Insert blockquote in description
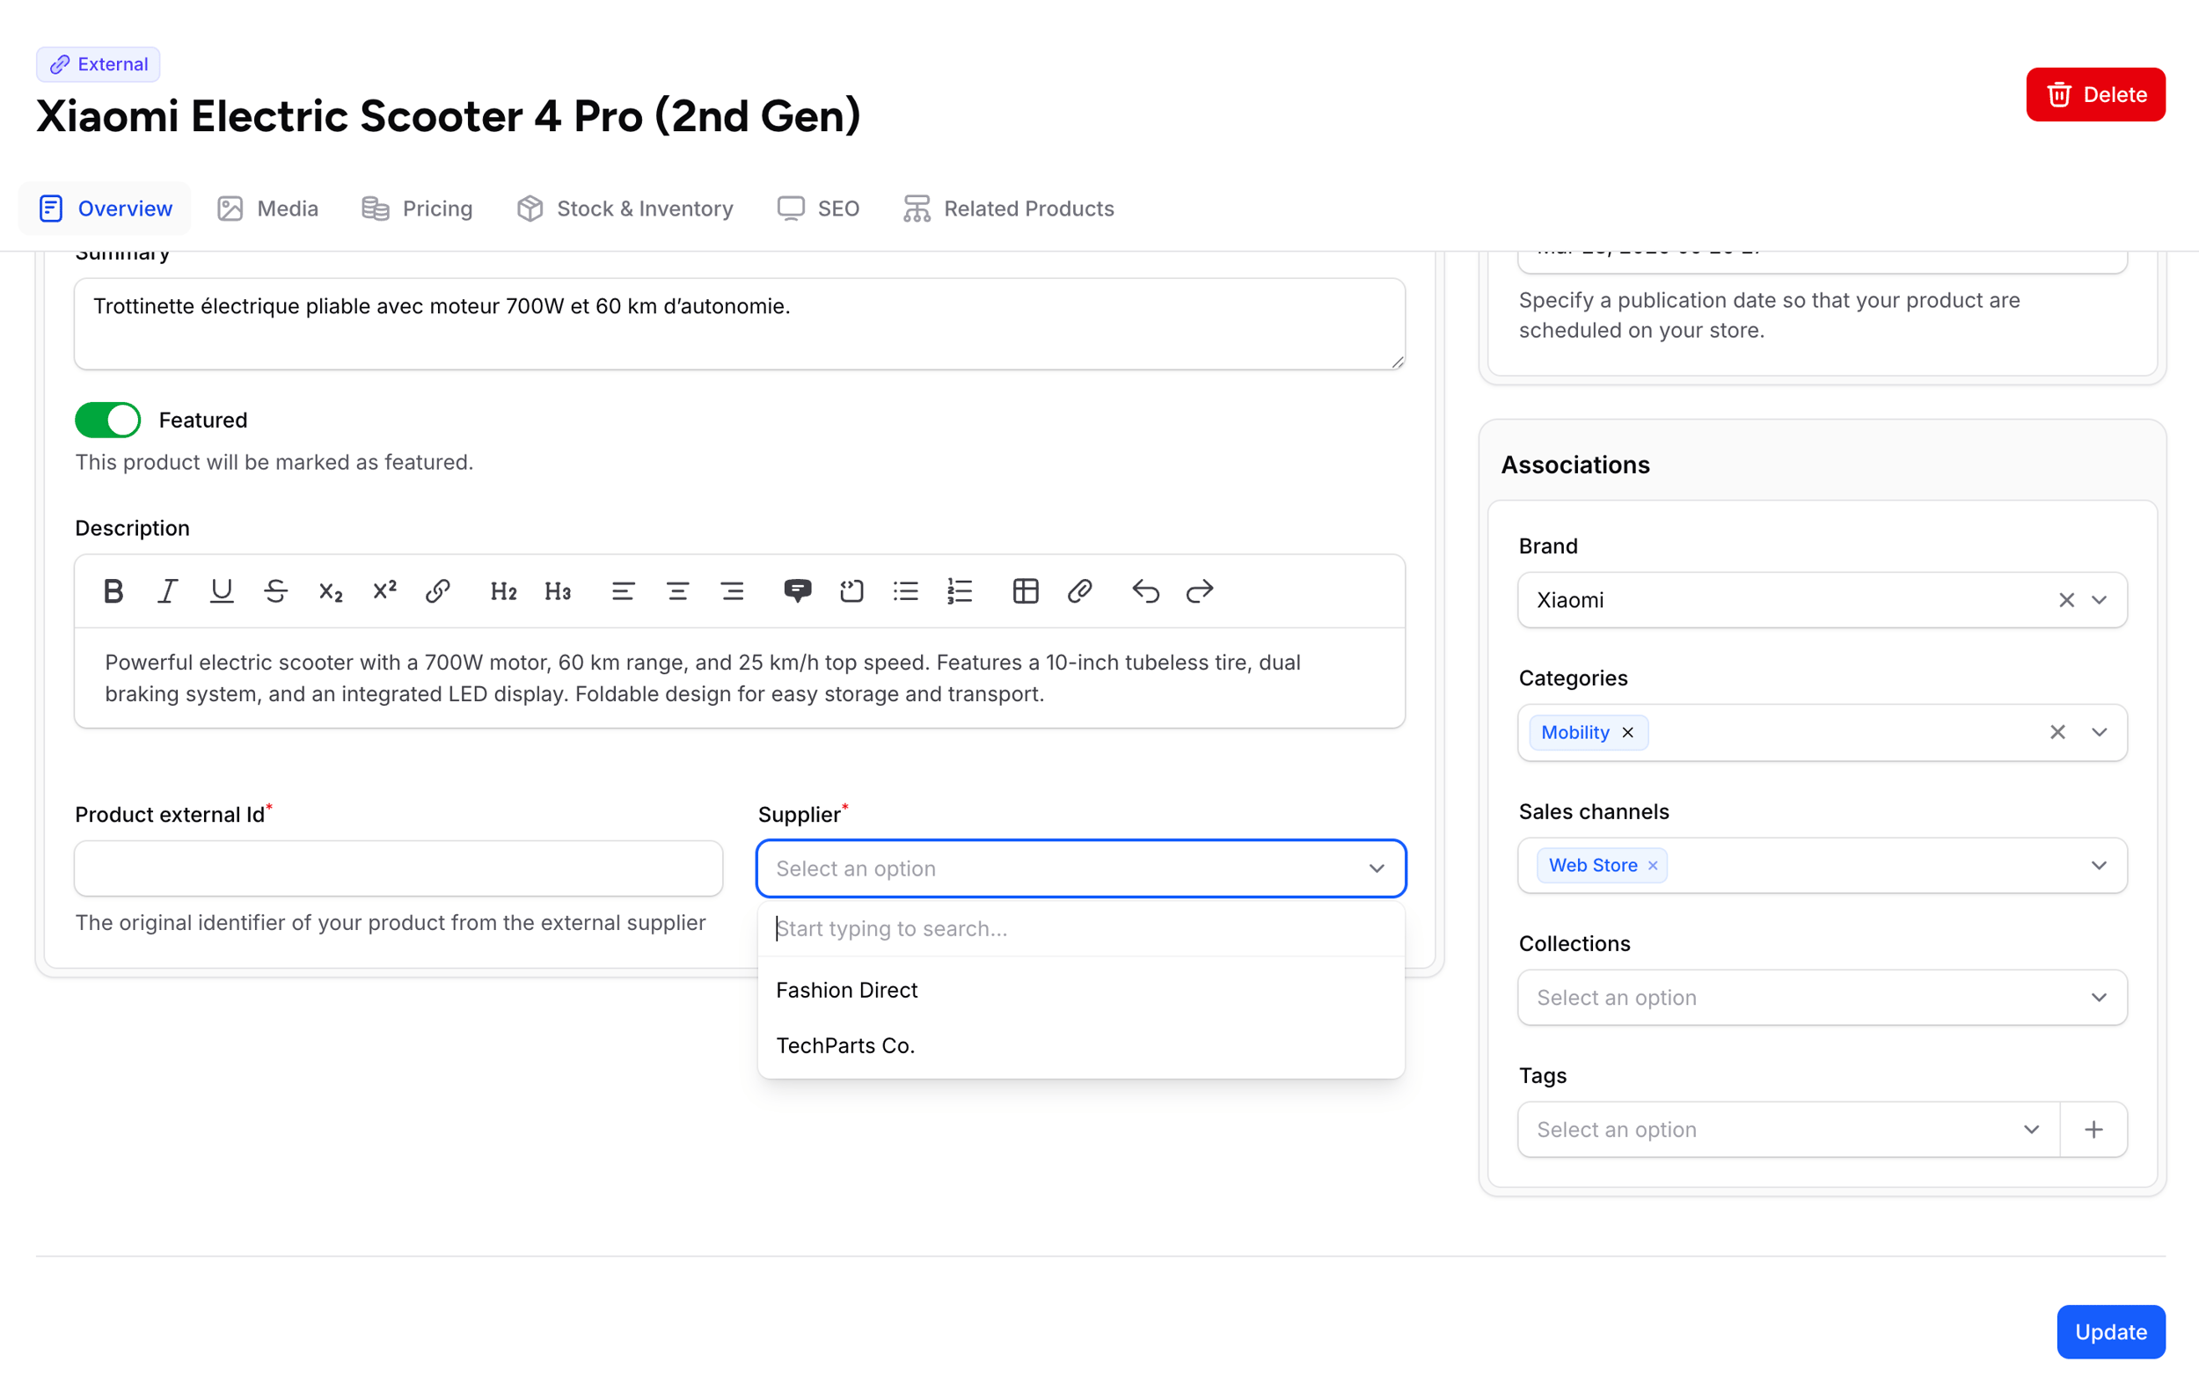Screen dimensions: 2199x1377 pyautogui.click(x=797, y=591)
